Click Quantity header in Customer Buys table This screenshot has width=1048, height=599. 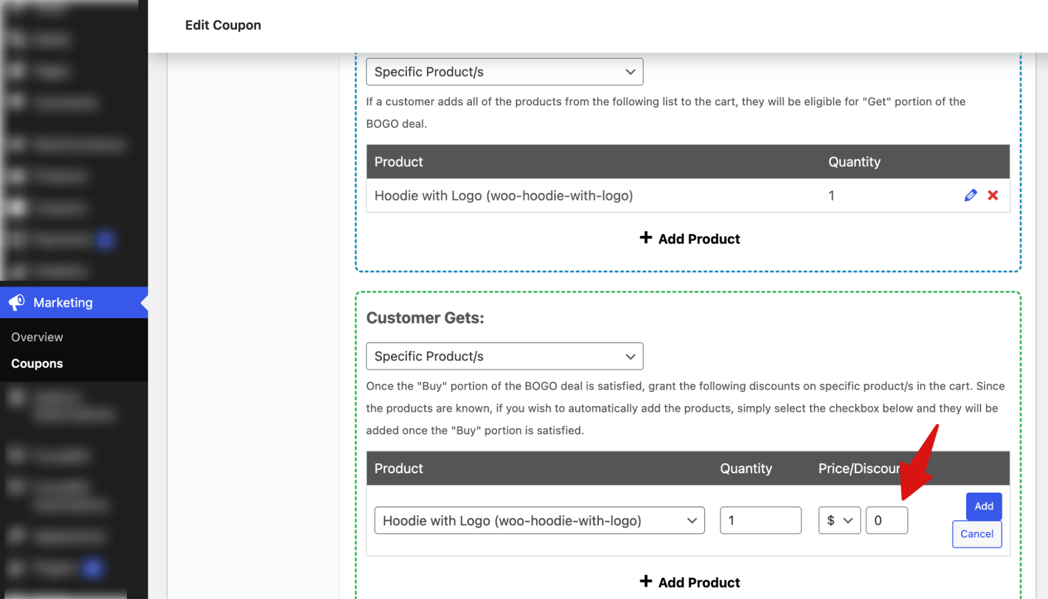854,162
